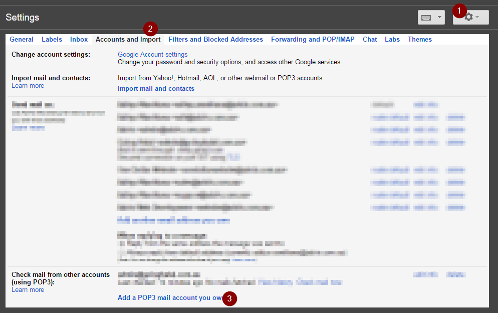Select the Labs tab
Image resolution: width=498 pixels, height=313 pixels.
392,39
